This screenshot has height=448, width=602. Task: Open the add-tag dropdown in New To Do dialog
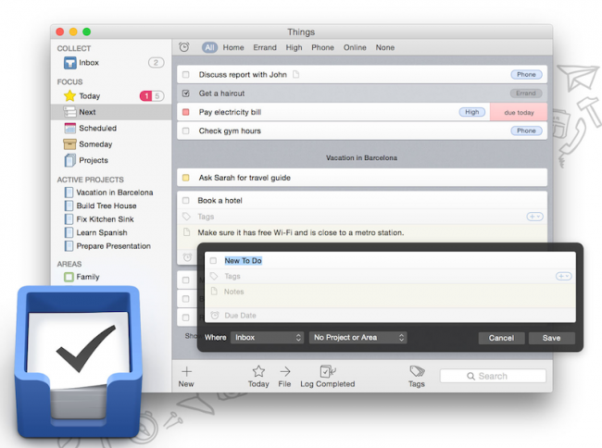click(x=564, y=276)
